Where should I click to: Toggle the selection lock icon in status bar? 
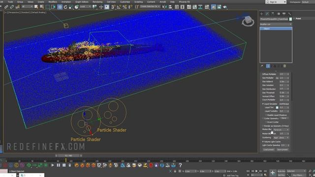coord(175,171)
